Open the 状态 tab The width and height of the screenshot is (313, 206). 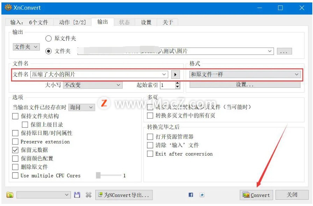tap(124, 22)
